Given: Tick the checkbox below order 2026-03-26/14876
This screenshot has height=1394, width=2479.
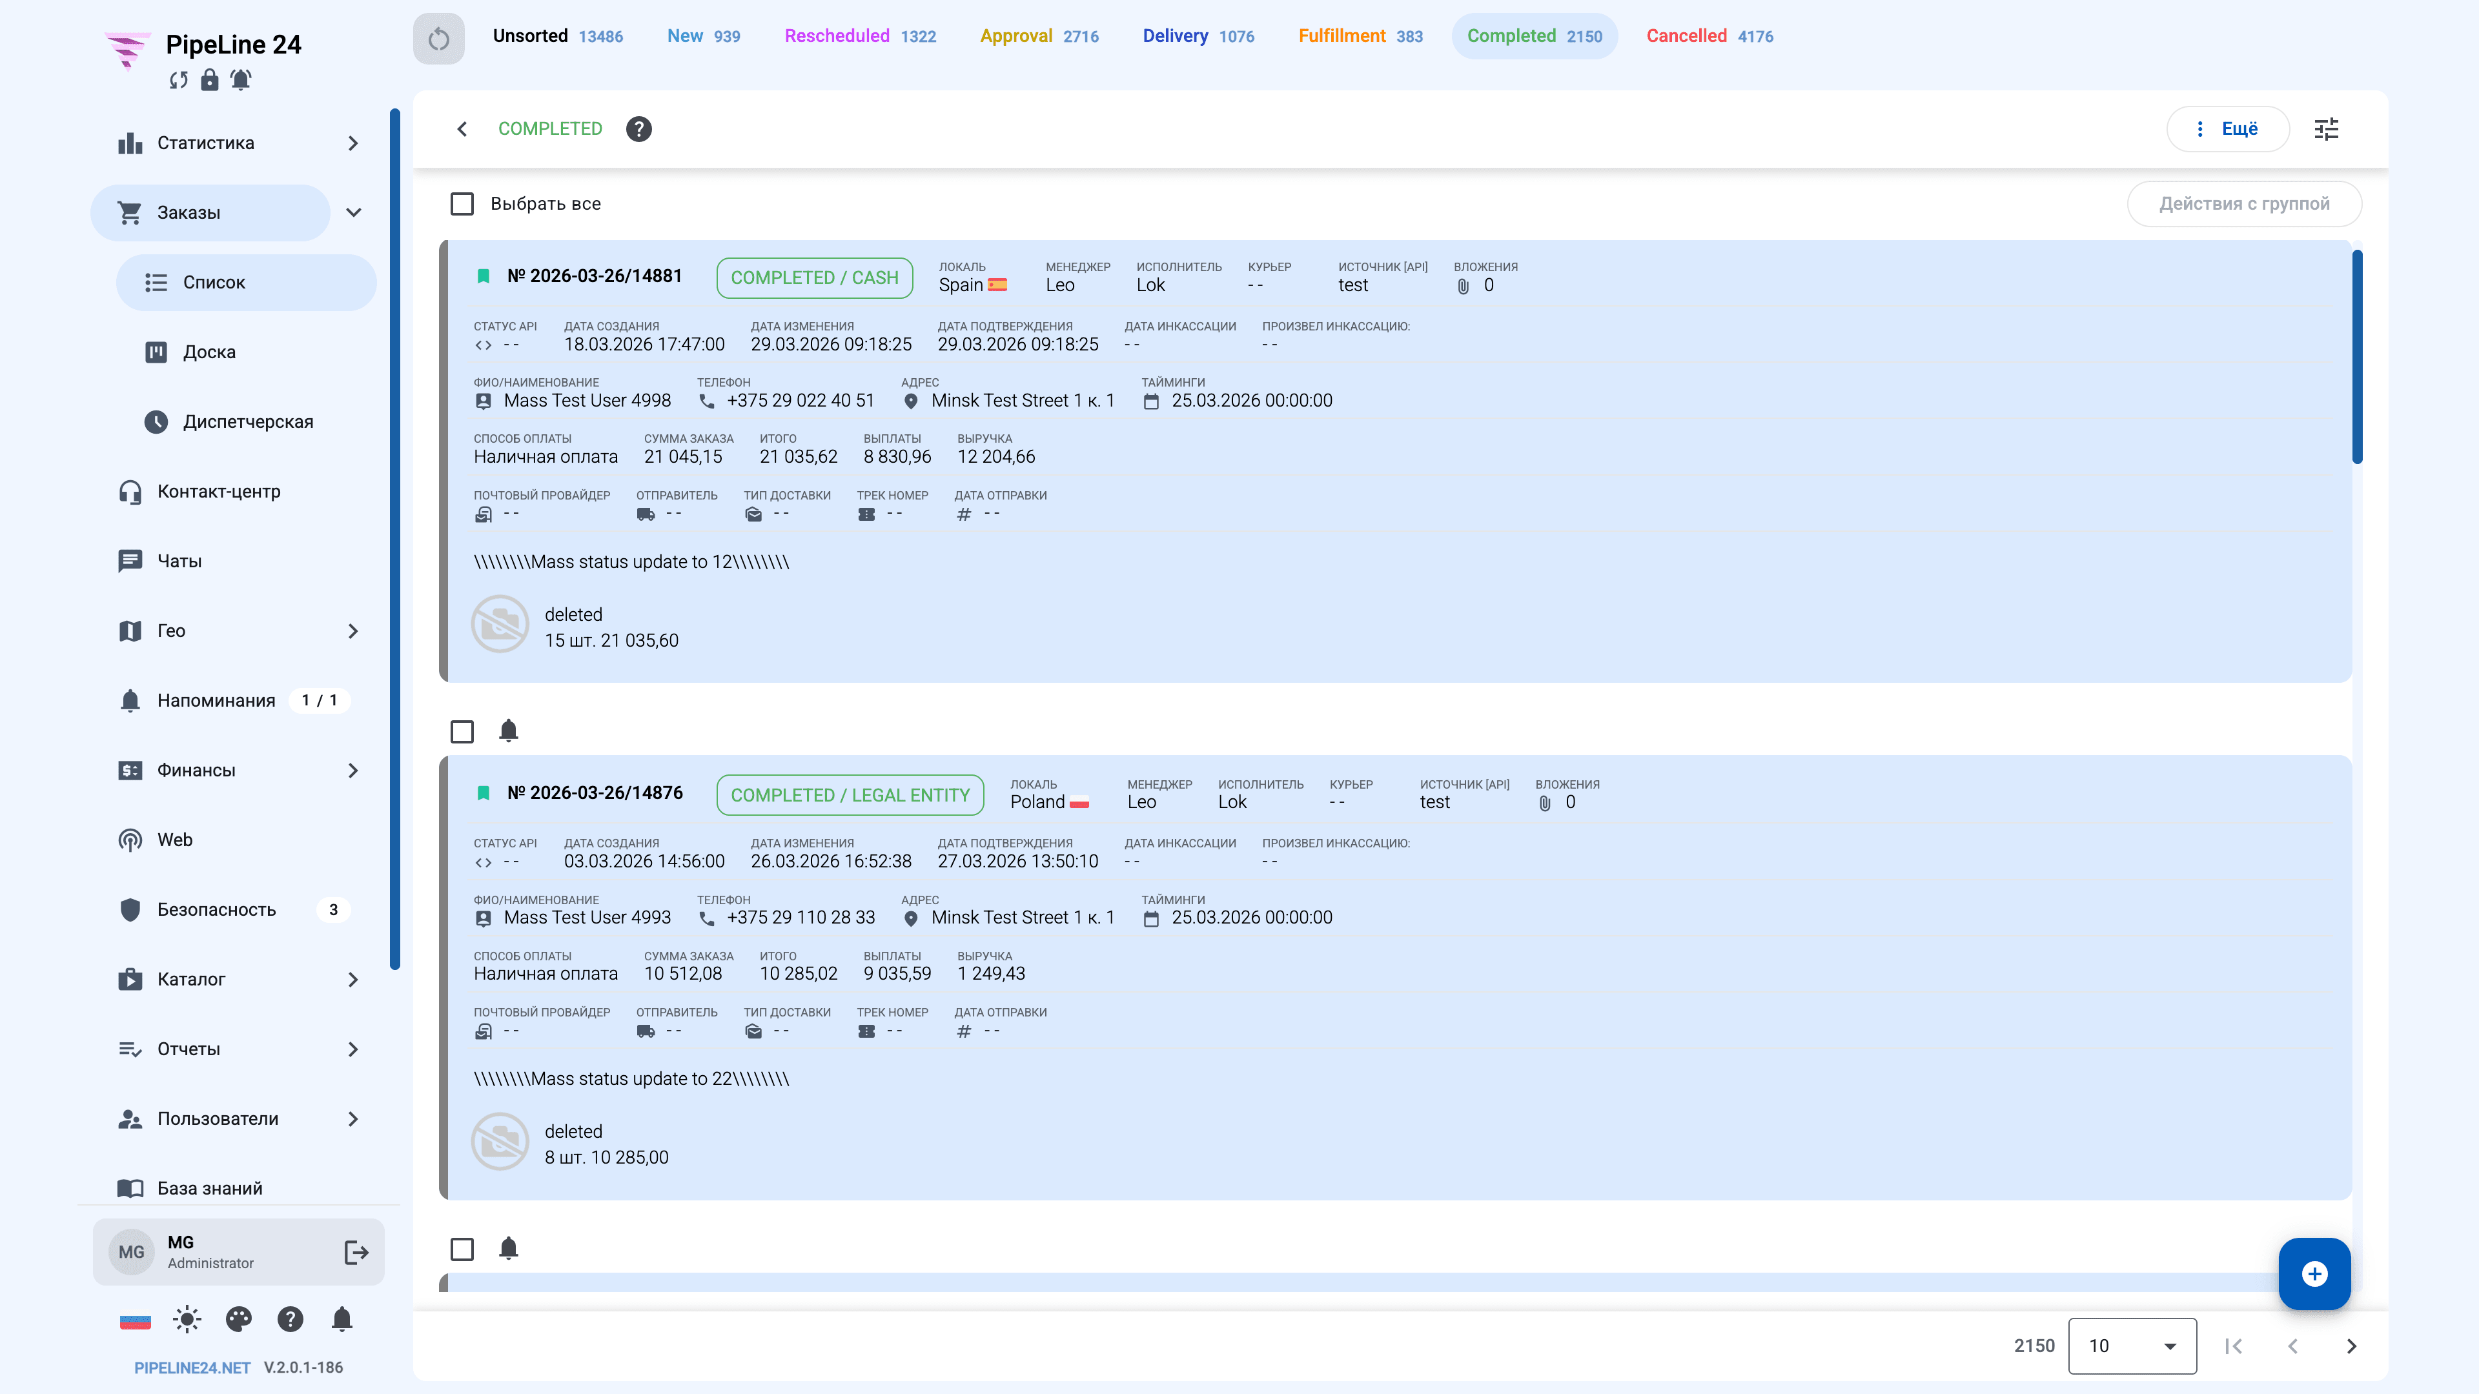Looking at the screenshot, I should point(463,1249).
